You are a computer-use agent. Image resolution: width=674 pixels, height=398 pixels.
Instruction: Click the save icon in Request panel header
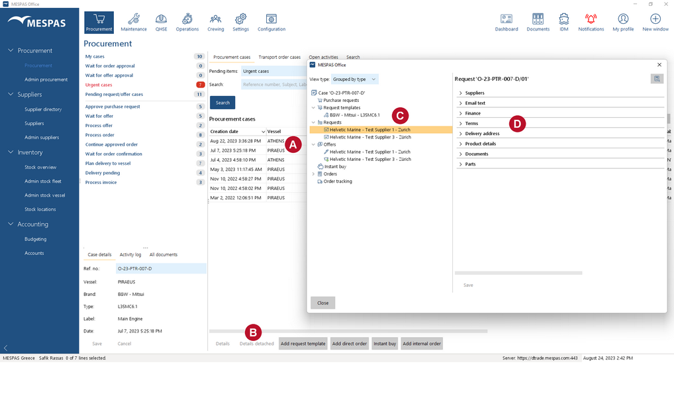[x=657, y=79]
